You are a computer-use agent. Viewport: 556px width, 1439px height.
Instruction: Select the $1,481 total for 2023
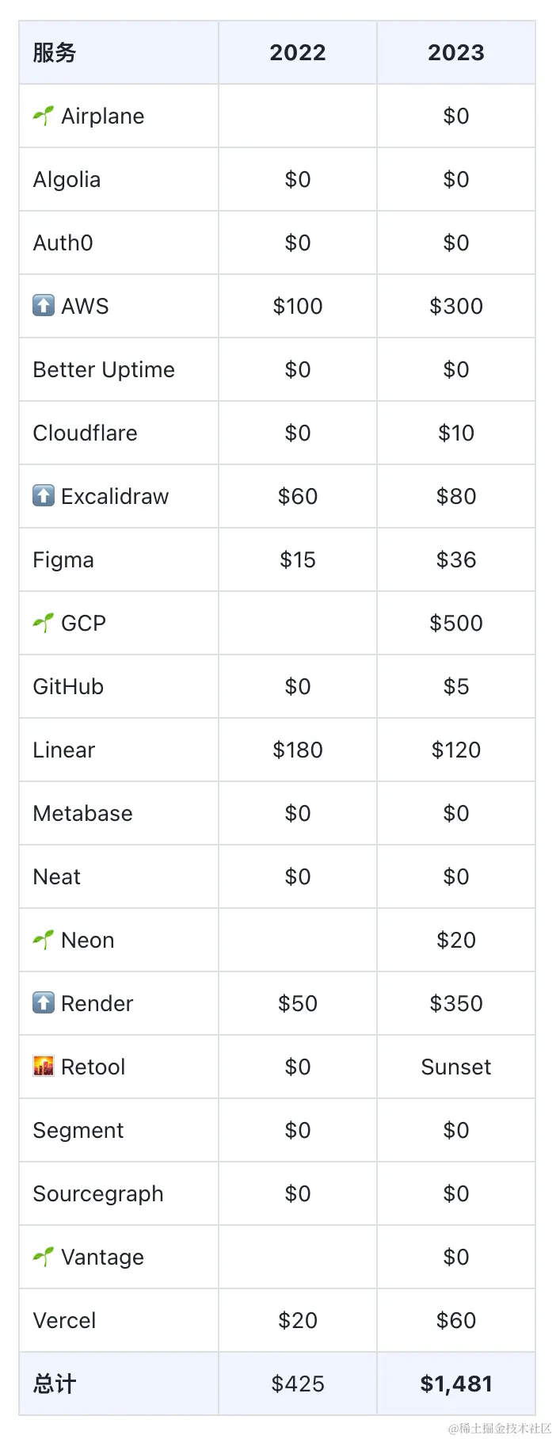click(456, 1384)
